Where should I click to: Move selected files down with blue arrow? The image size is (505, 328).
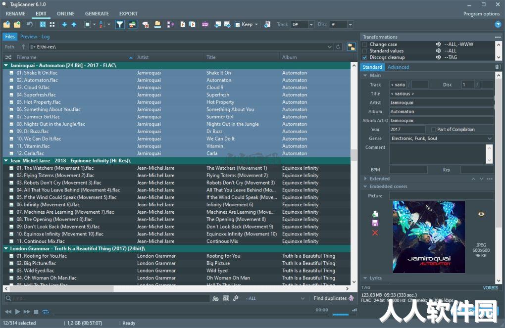64,24
